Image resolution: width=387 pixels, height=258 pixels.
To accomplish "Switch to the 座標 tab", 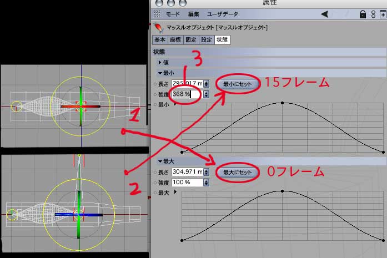I will (175, 40).
